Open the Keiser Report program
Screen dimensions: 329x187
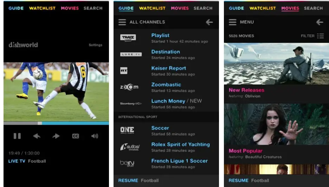(x=169, y=68)
